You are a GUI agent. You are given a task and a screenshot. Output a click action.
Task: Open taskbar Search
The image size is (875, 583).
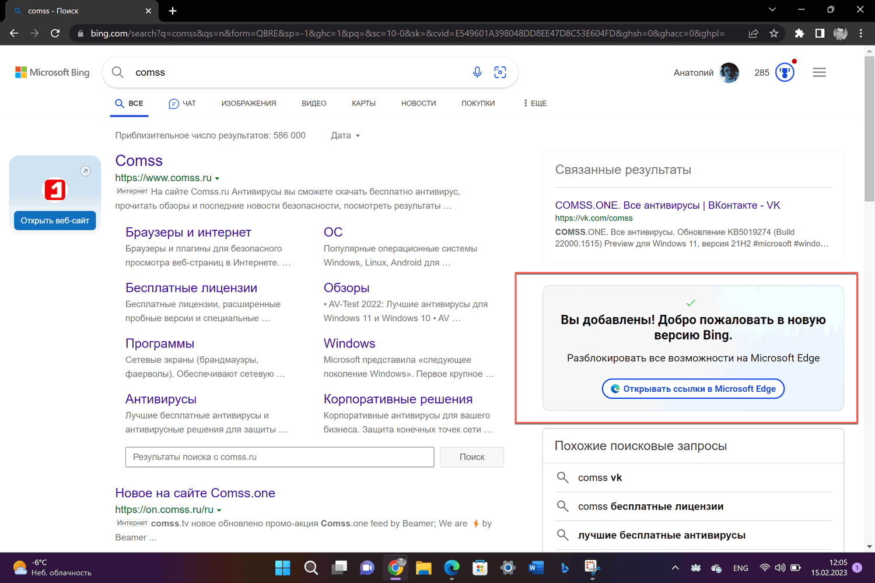(x=311, y=567)
